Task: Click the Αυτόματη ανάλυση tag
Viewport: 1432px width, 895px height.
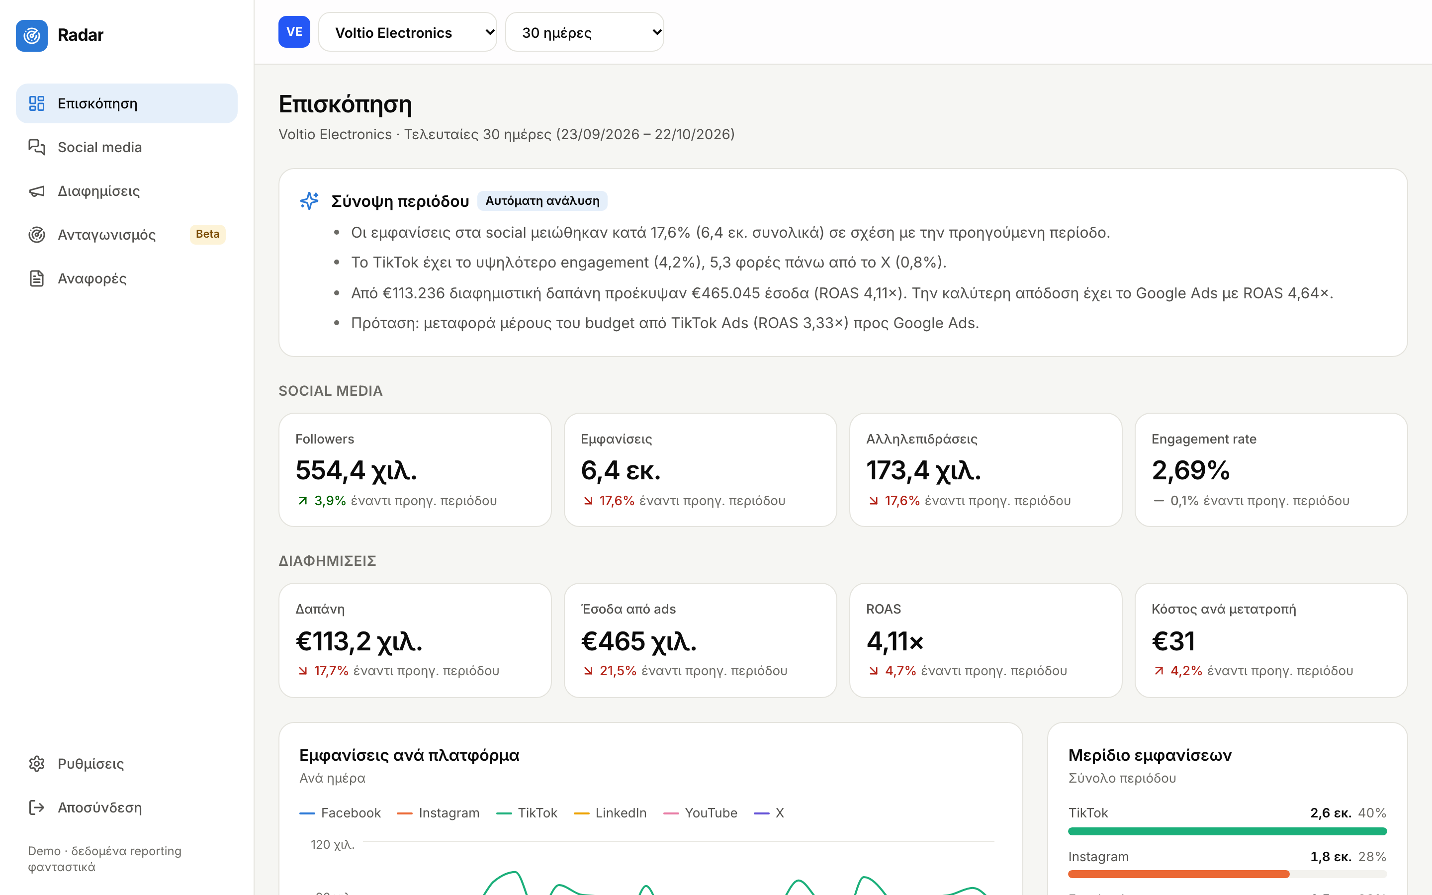Action: click(542, 201)
